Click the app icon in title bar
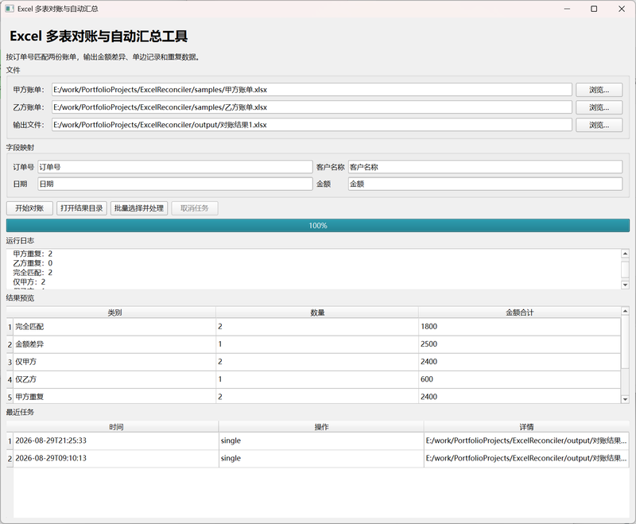This screenshot has height=524, width=636. [10, 9]
